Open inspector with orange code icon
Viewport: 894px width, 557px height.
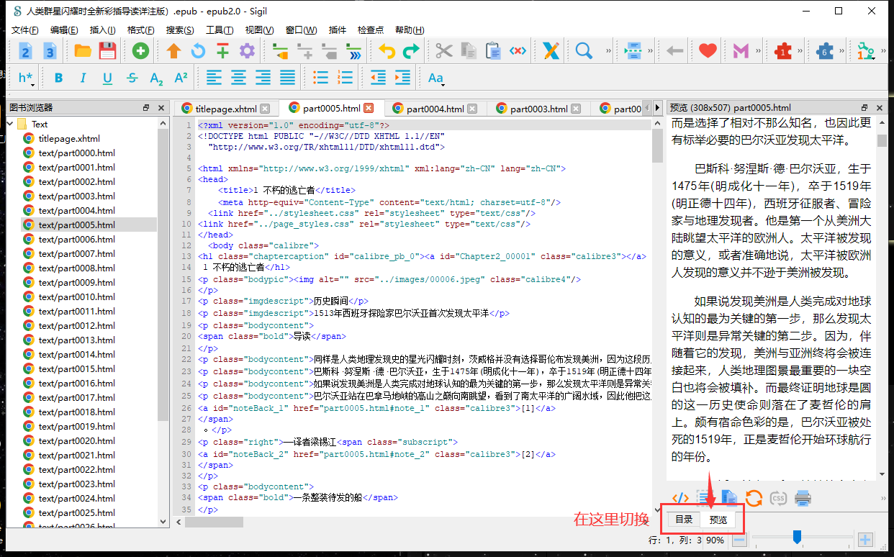tap(680, 497)
